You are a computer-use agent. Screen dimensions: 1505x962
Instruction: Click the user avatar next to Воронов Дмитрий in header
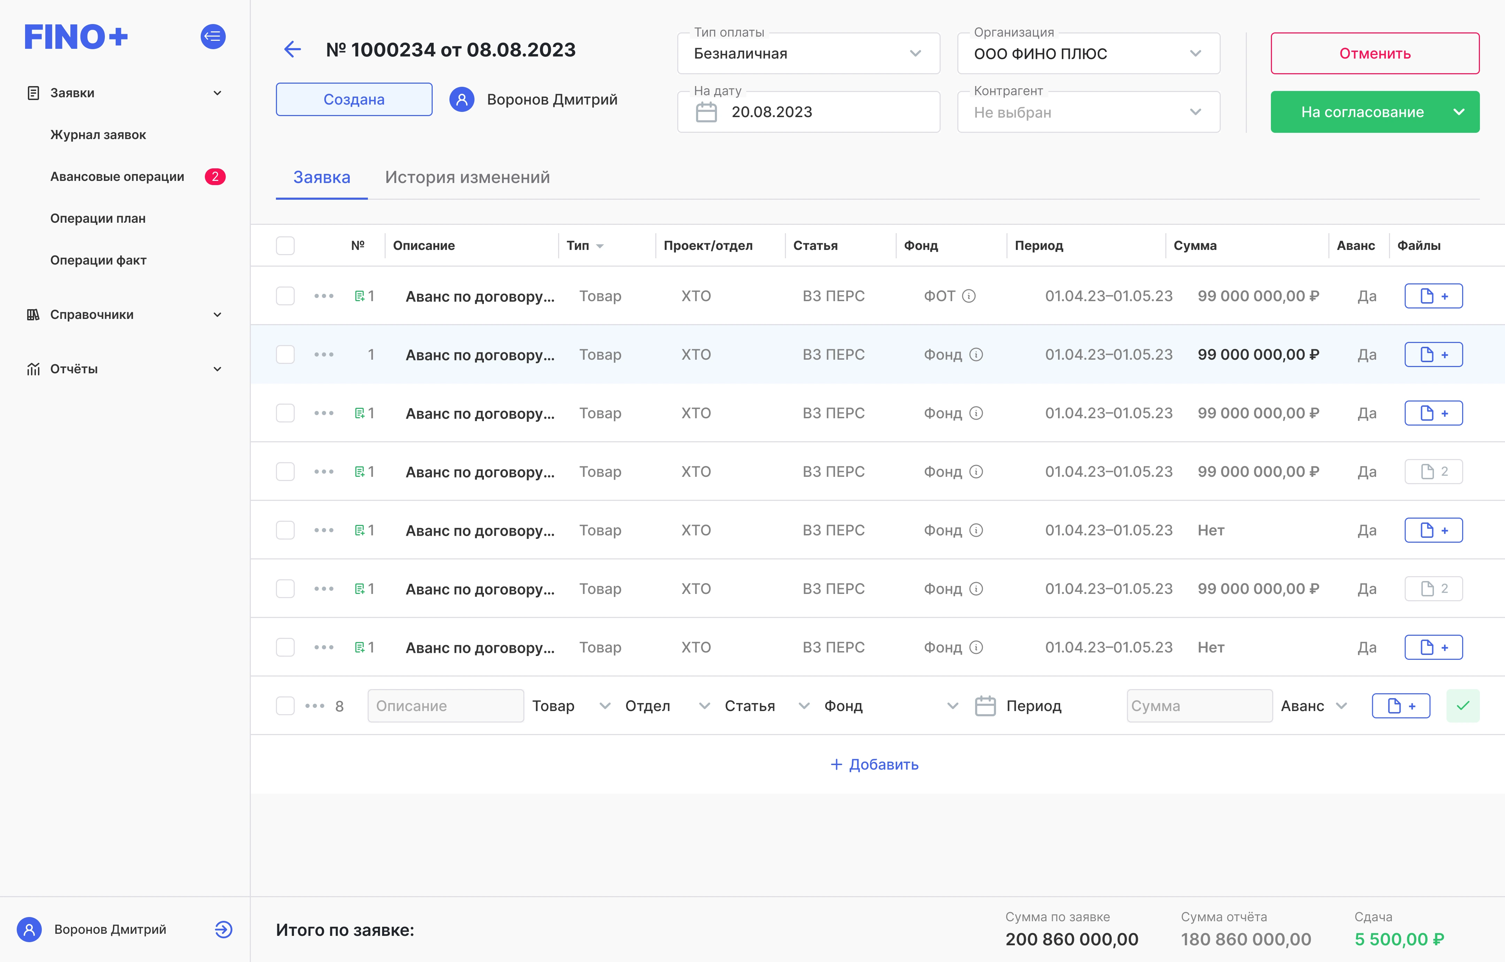tap(462, 99)
